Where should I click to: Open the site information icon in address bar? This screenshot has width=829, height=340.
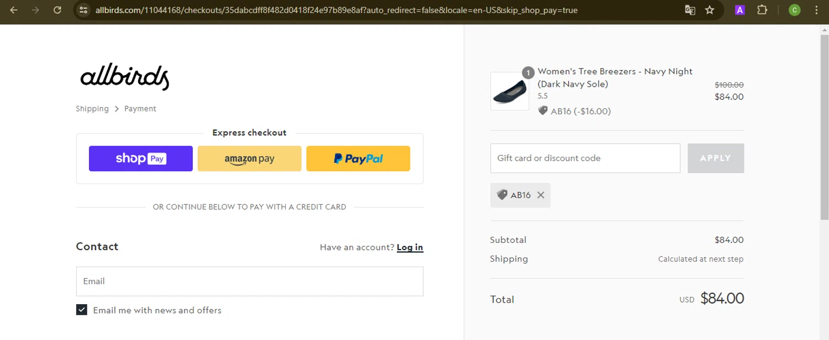click(x=83, y=10)
